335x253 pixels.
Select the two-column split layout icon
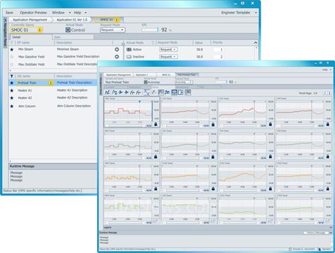(x=181, y=92)
